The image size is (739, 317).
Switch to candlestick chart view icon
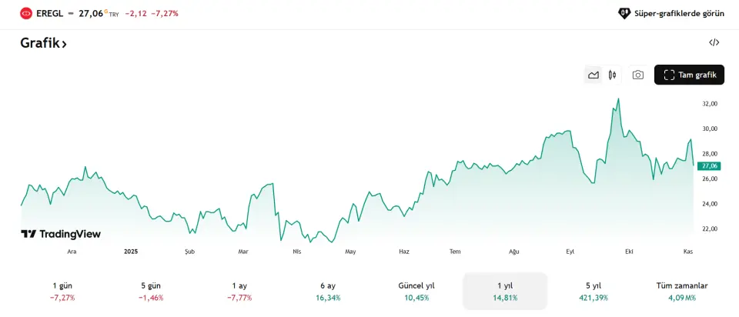pyautogui.click(x=613, y=75)
